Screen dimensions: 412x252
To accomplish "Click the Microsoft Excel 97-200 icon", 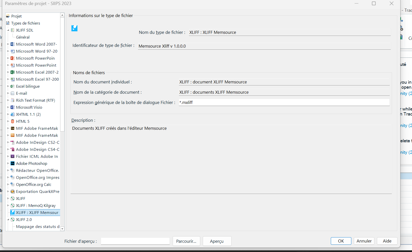I will [13, 79].
